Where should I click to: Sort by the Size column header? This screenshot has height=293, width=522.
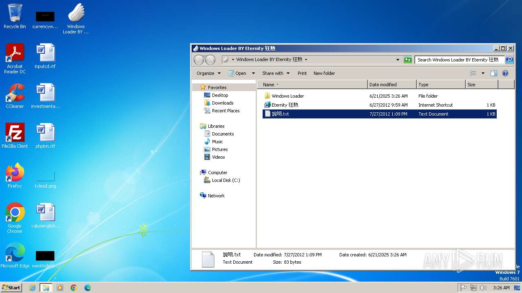(482, 85)
